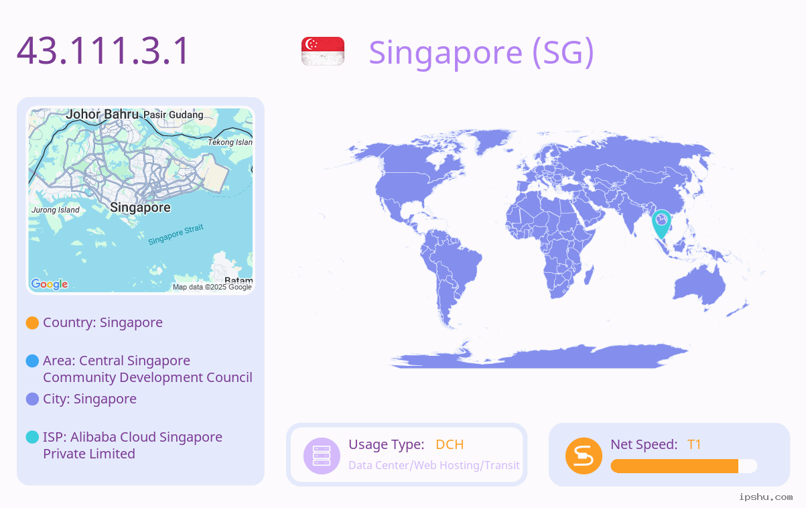
Task: Click the Net Speed progress bar
Action: tap(684, 466)
